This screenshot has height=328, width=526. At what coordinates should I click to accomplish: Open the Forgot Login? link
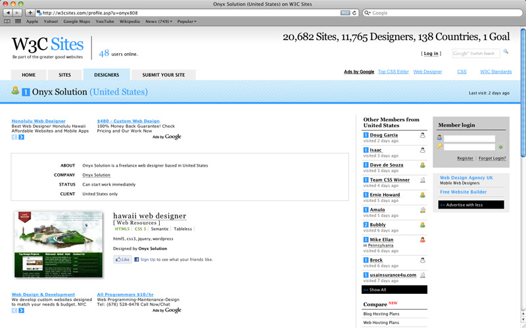[x=492, y=158]
